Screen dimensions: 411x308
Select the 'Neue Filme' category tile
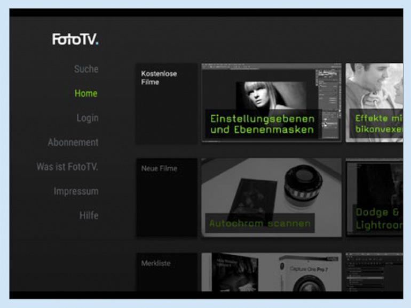(x=167, y=198)
